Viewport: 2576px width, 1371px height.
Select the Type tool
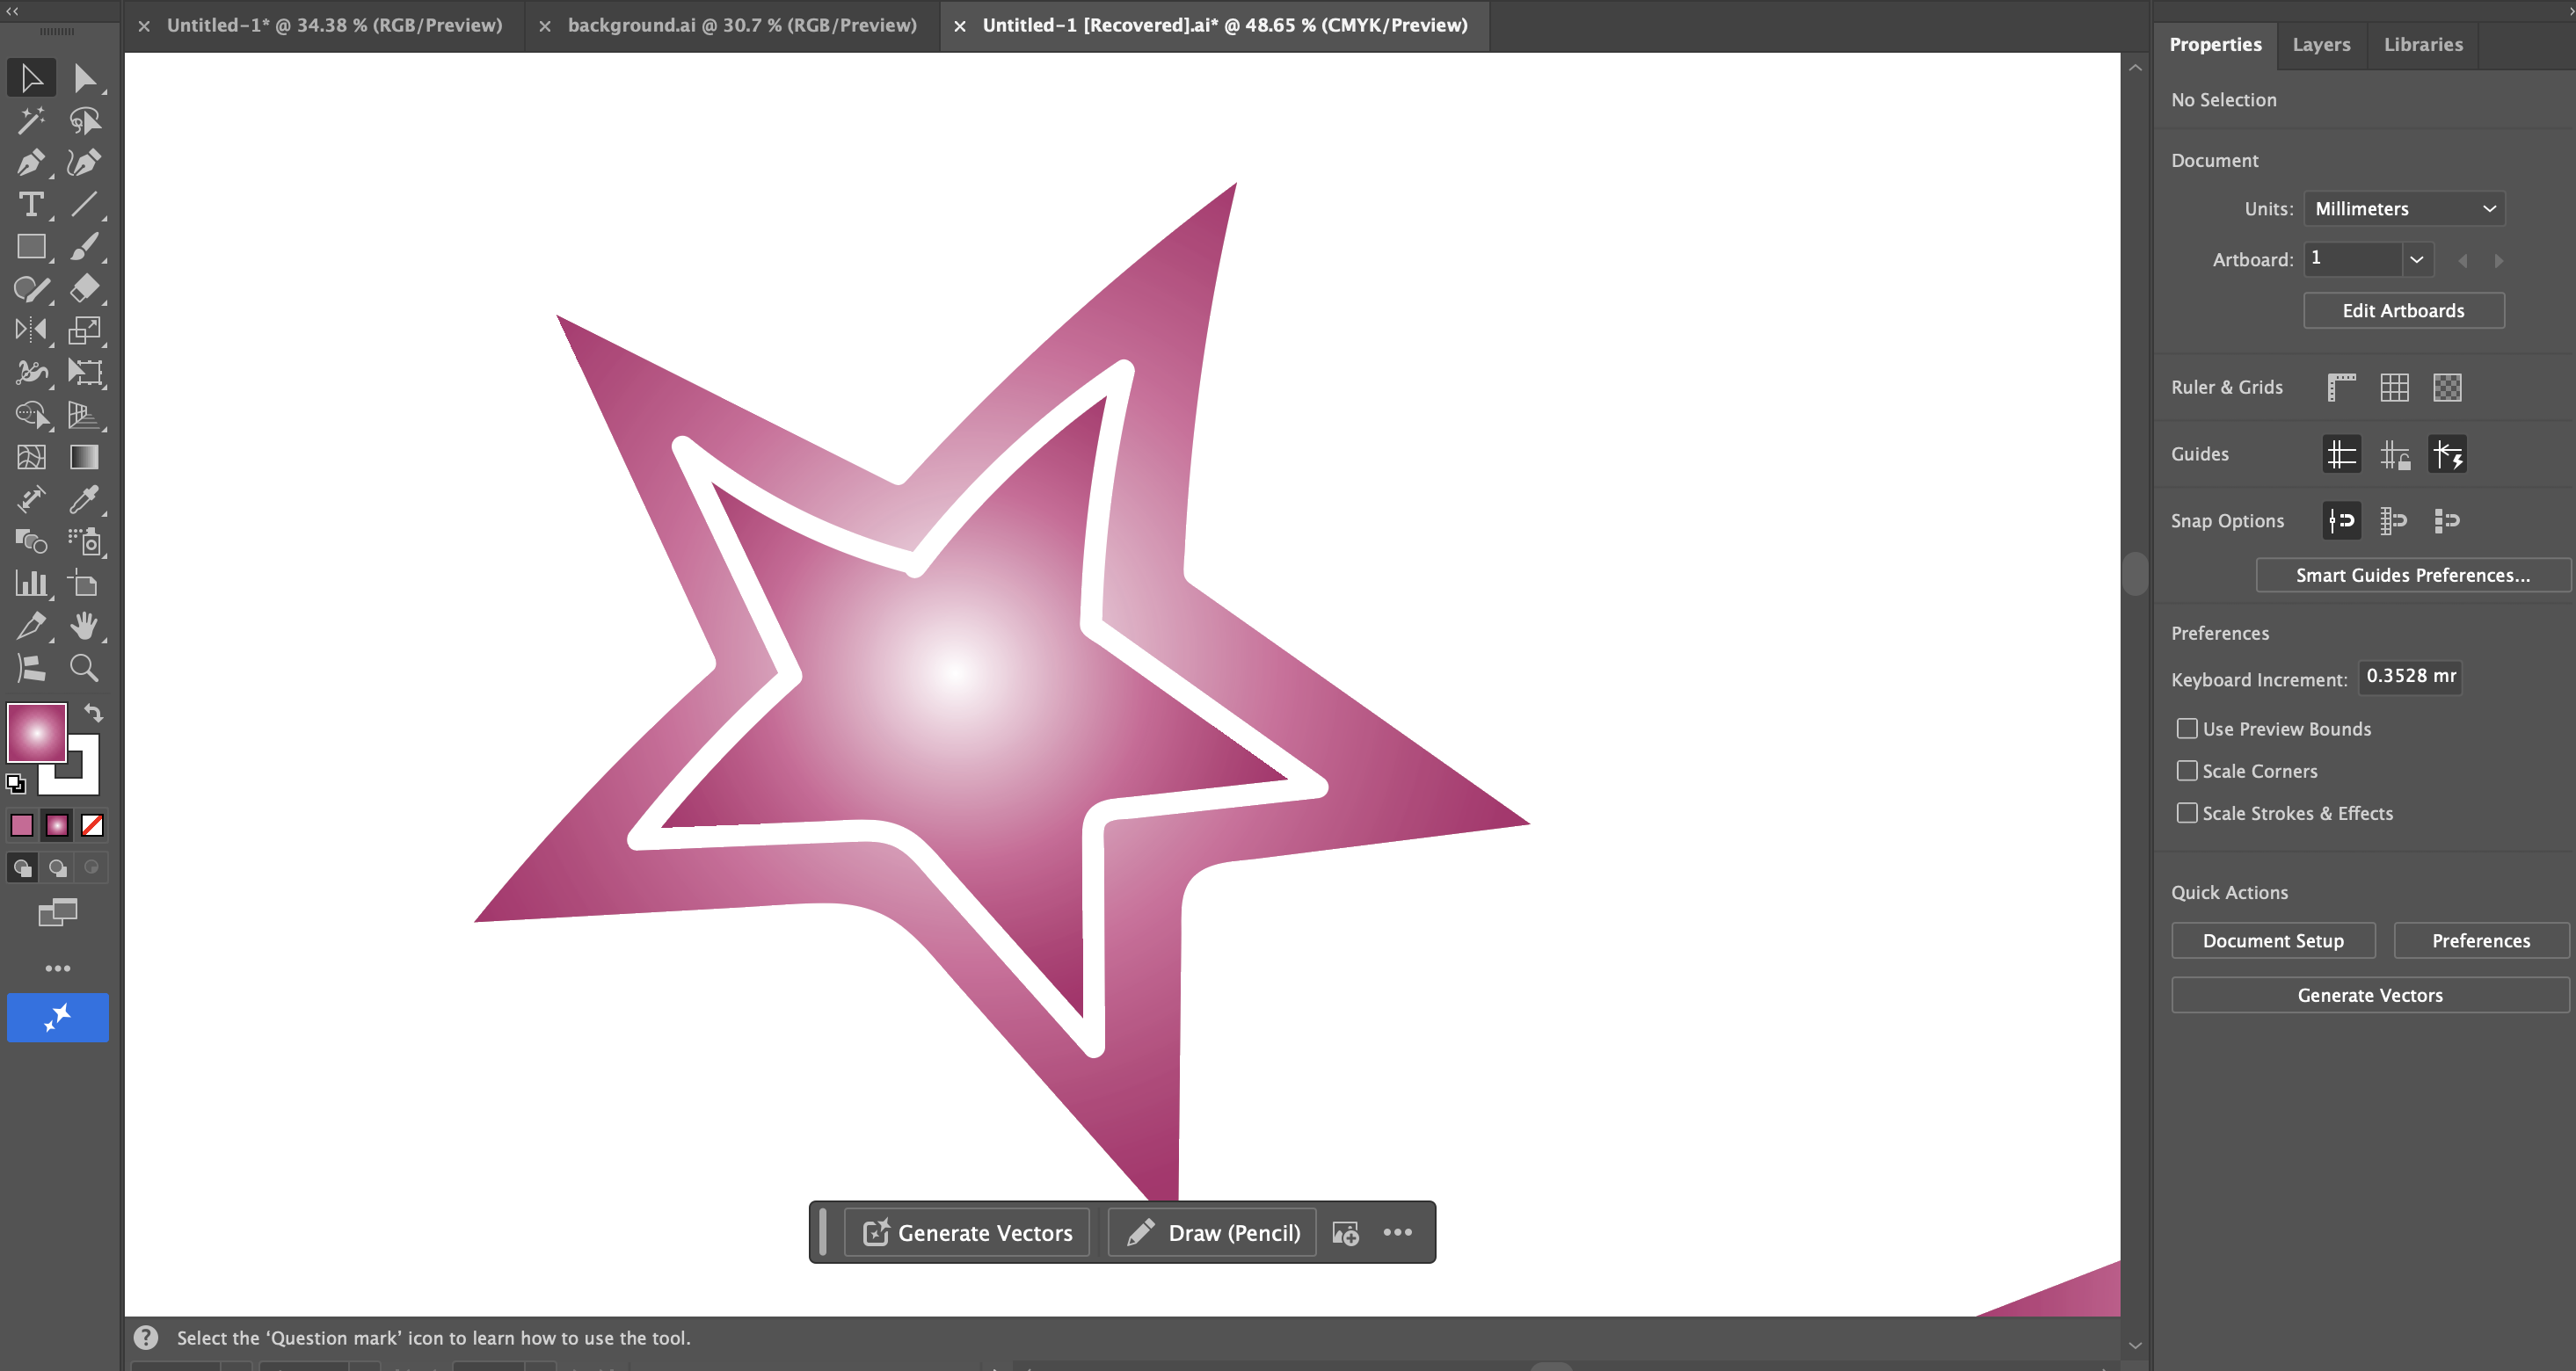[x=30, y=205]
